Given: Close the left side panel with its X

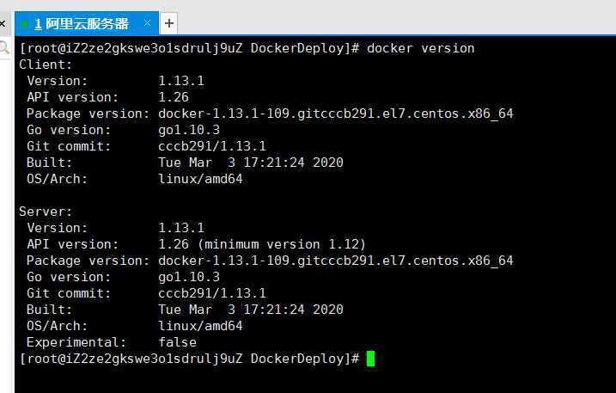Looking at the screenshot, I should 3,23.
